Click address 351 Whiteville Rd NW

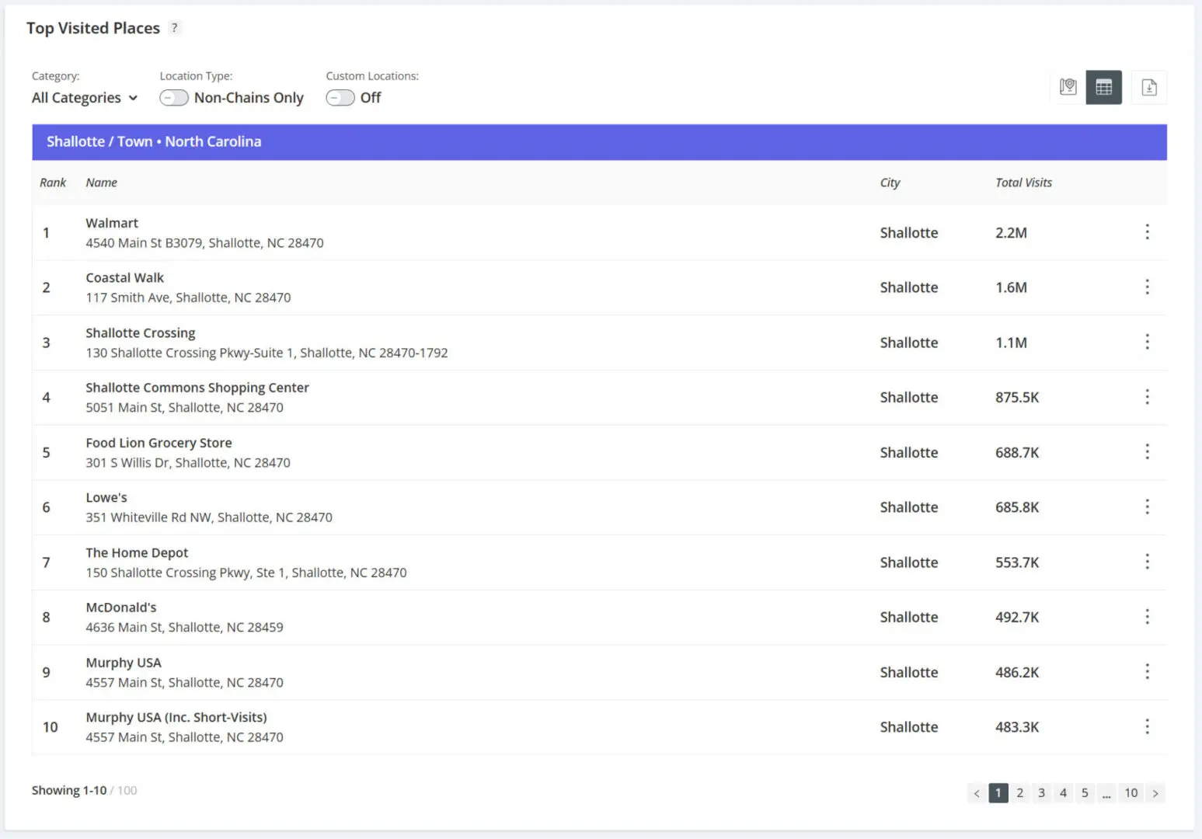tap(209, 517)
